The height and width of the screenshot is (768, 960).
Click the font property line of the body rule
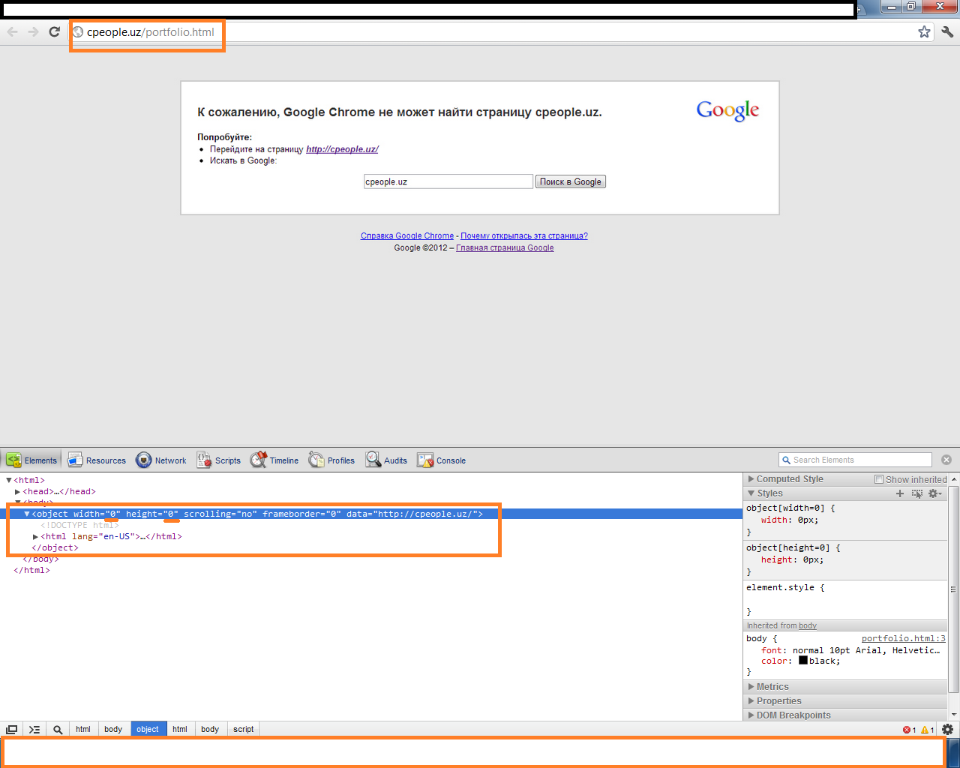(x=850, y=650)
